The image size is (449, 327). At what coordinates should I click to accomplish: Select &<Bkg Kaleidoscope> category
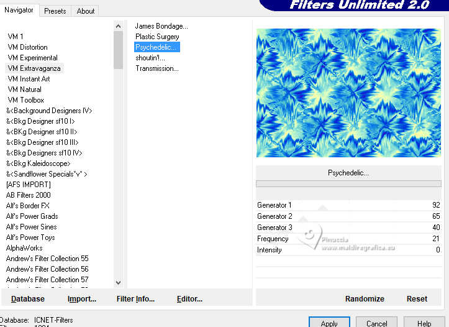click(38, 163)
